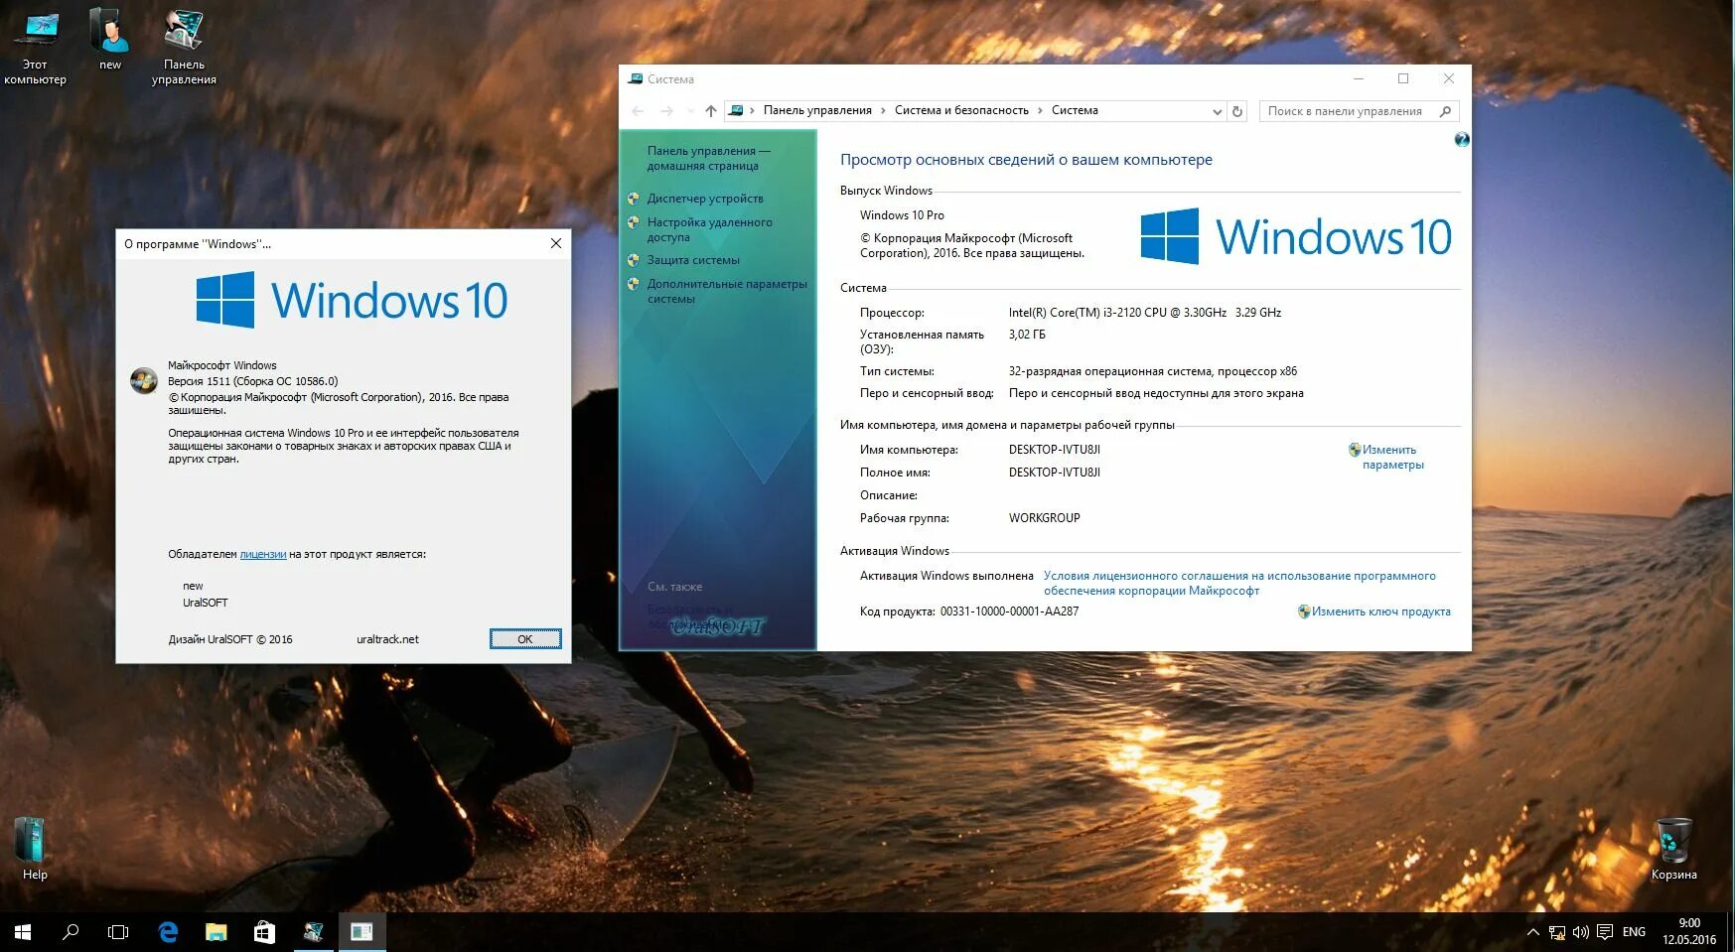Switch to the 'О программе Windows' taskbar app

(x=361, y=932)
